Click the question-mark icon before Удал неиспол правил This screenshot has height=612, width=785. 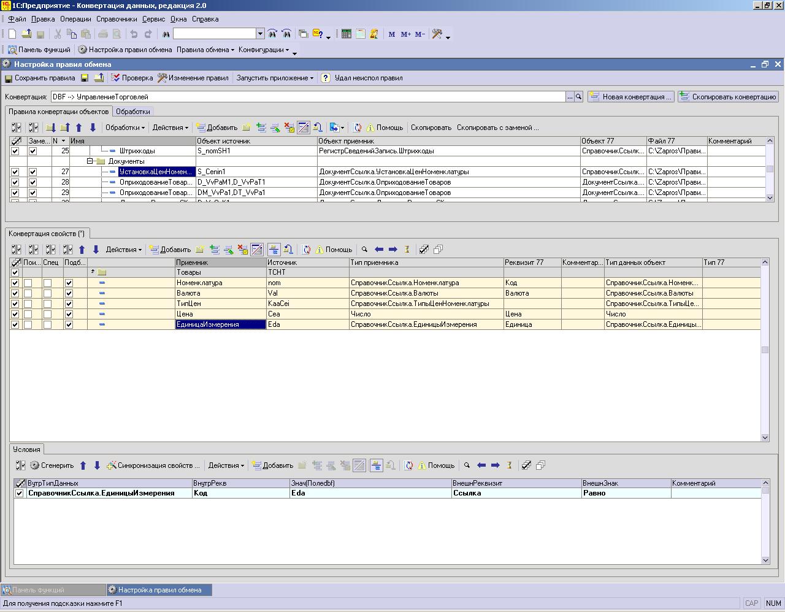tap(326, 78)
